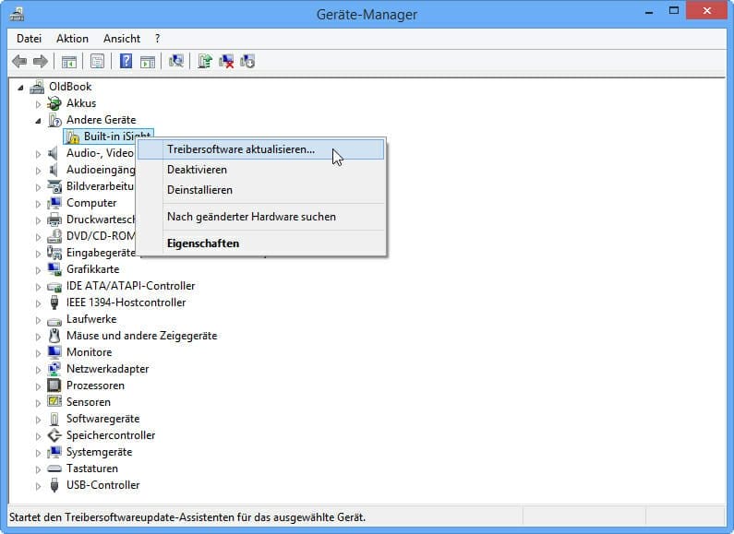Click Deinstallieren in the context menu
The height and width of the screenshot is (534, 734).
click(199, 190)
